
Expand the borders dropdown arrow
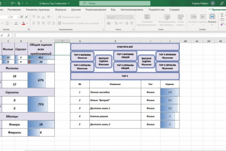coord(10,23)
